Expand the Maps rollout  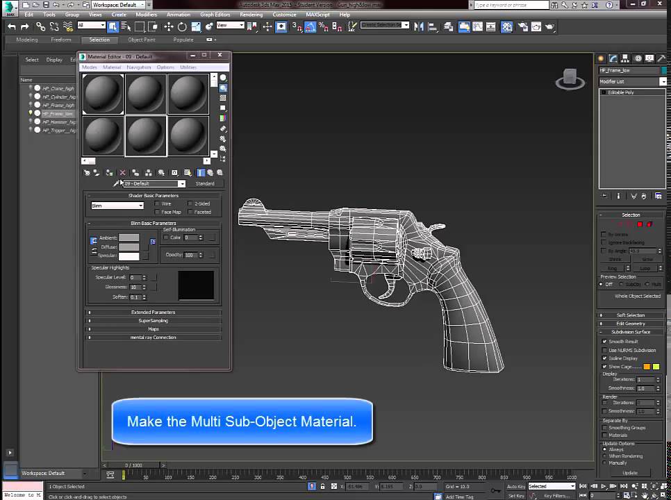coord(154,329)
